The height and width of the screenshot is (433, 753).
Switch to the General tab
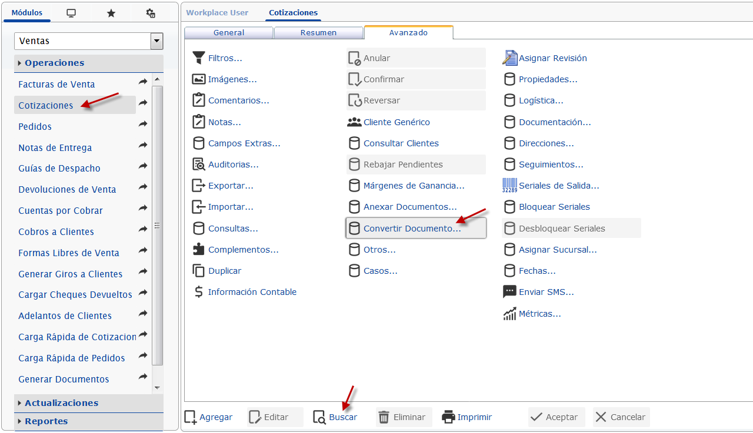[229, 33]
